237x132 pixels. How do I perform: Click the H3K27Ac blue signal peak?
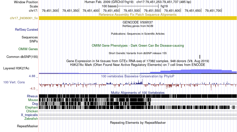tap(201, 71)
